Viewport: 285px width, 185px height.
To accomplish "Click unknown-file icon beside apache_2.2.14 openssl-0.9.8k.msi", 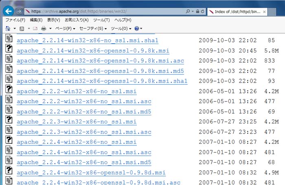I will pos(9,48).
